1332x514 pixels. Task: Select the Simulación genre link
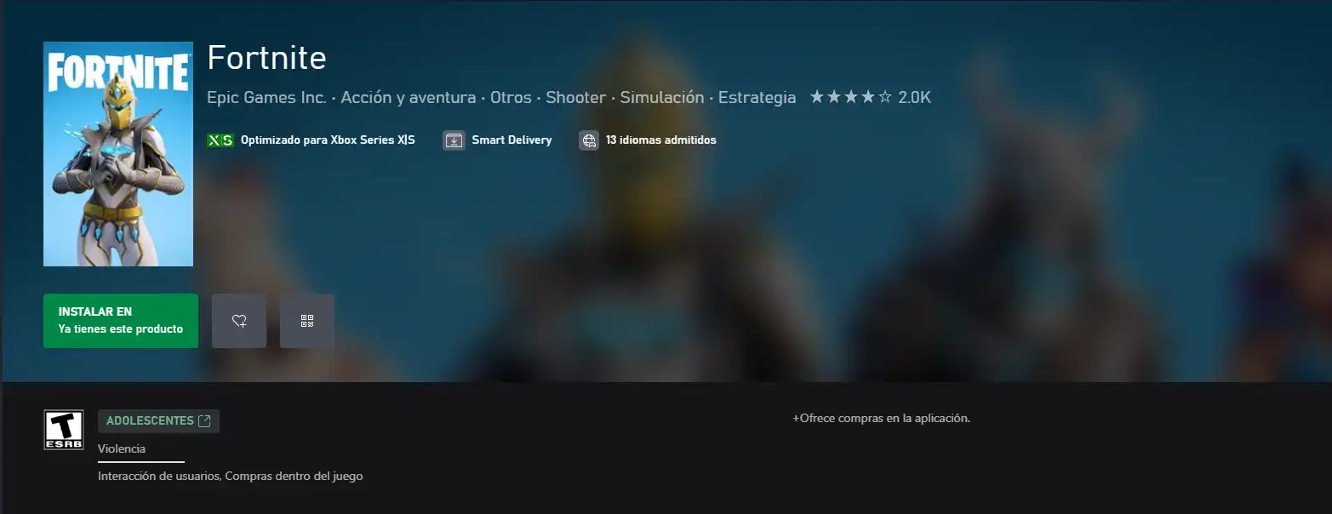point(662,98)
